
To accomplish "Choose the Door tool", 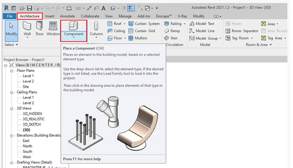I will click(40, 29).
